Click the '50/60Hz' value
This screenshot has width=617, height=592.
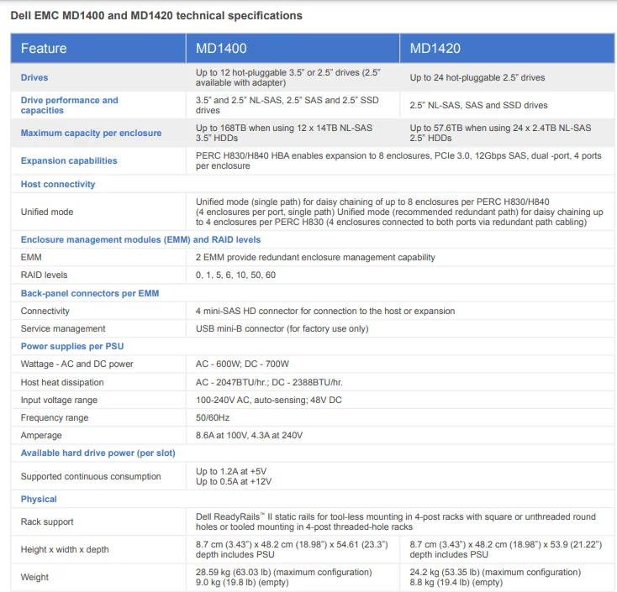coord(213,417)
